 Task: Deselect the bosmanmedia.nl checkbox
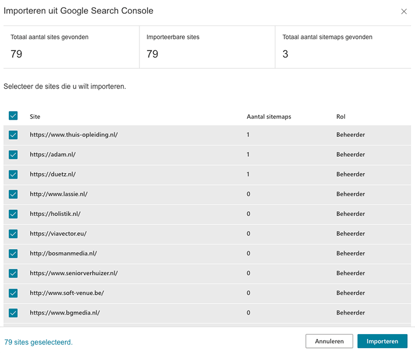click(x=13, y=254)
